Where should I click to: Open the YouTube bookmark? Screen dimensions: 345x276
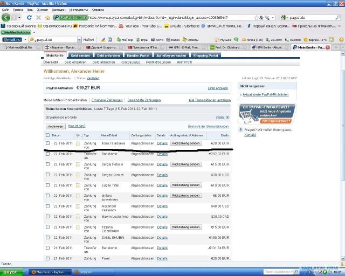coord(140,26)
